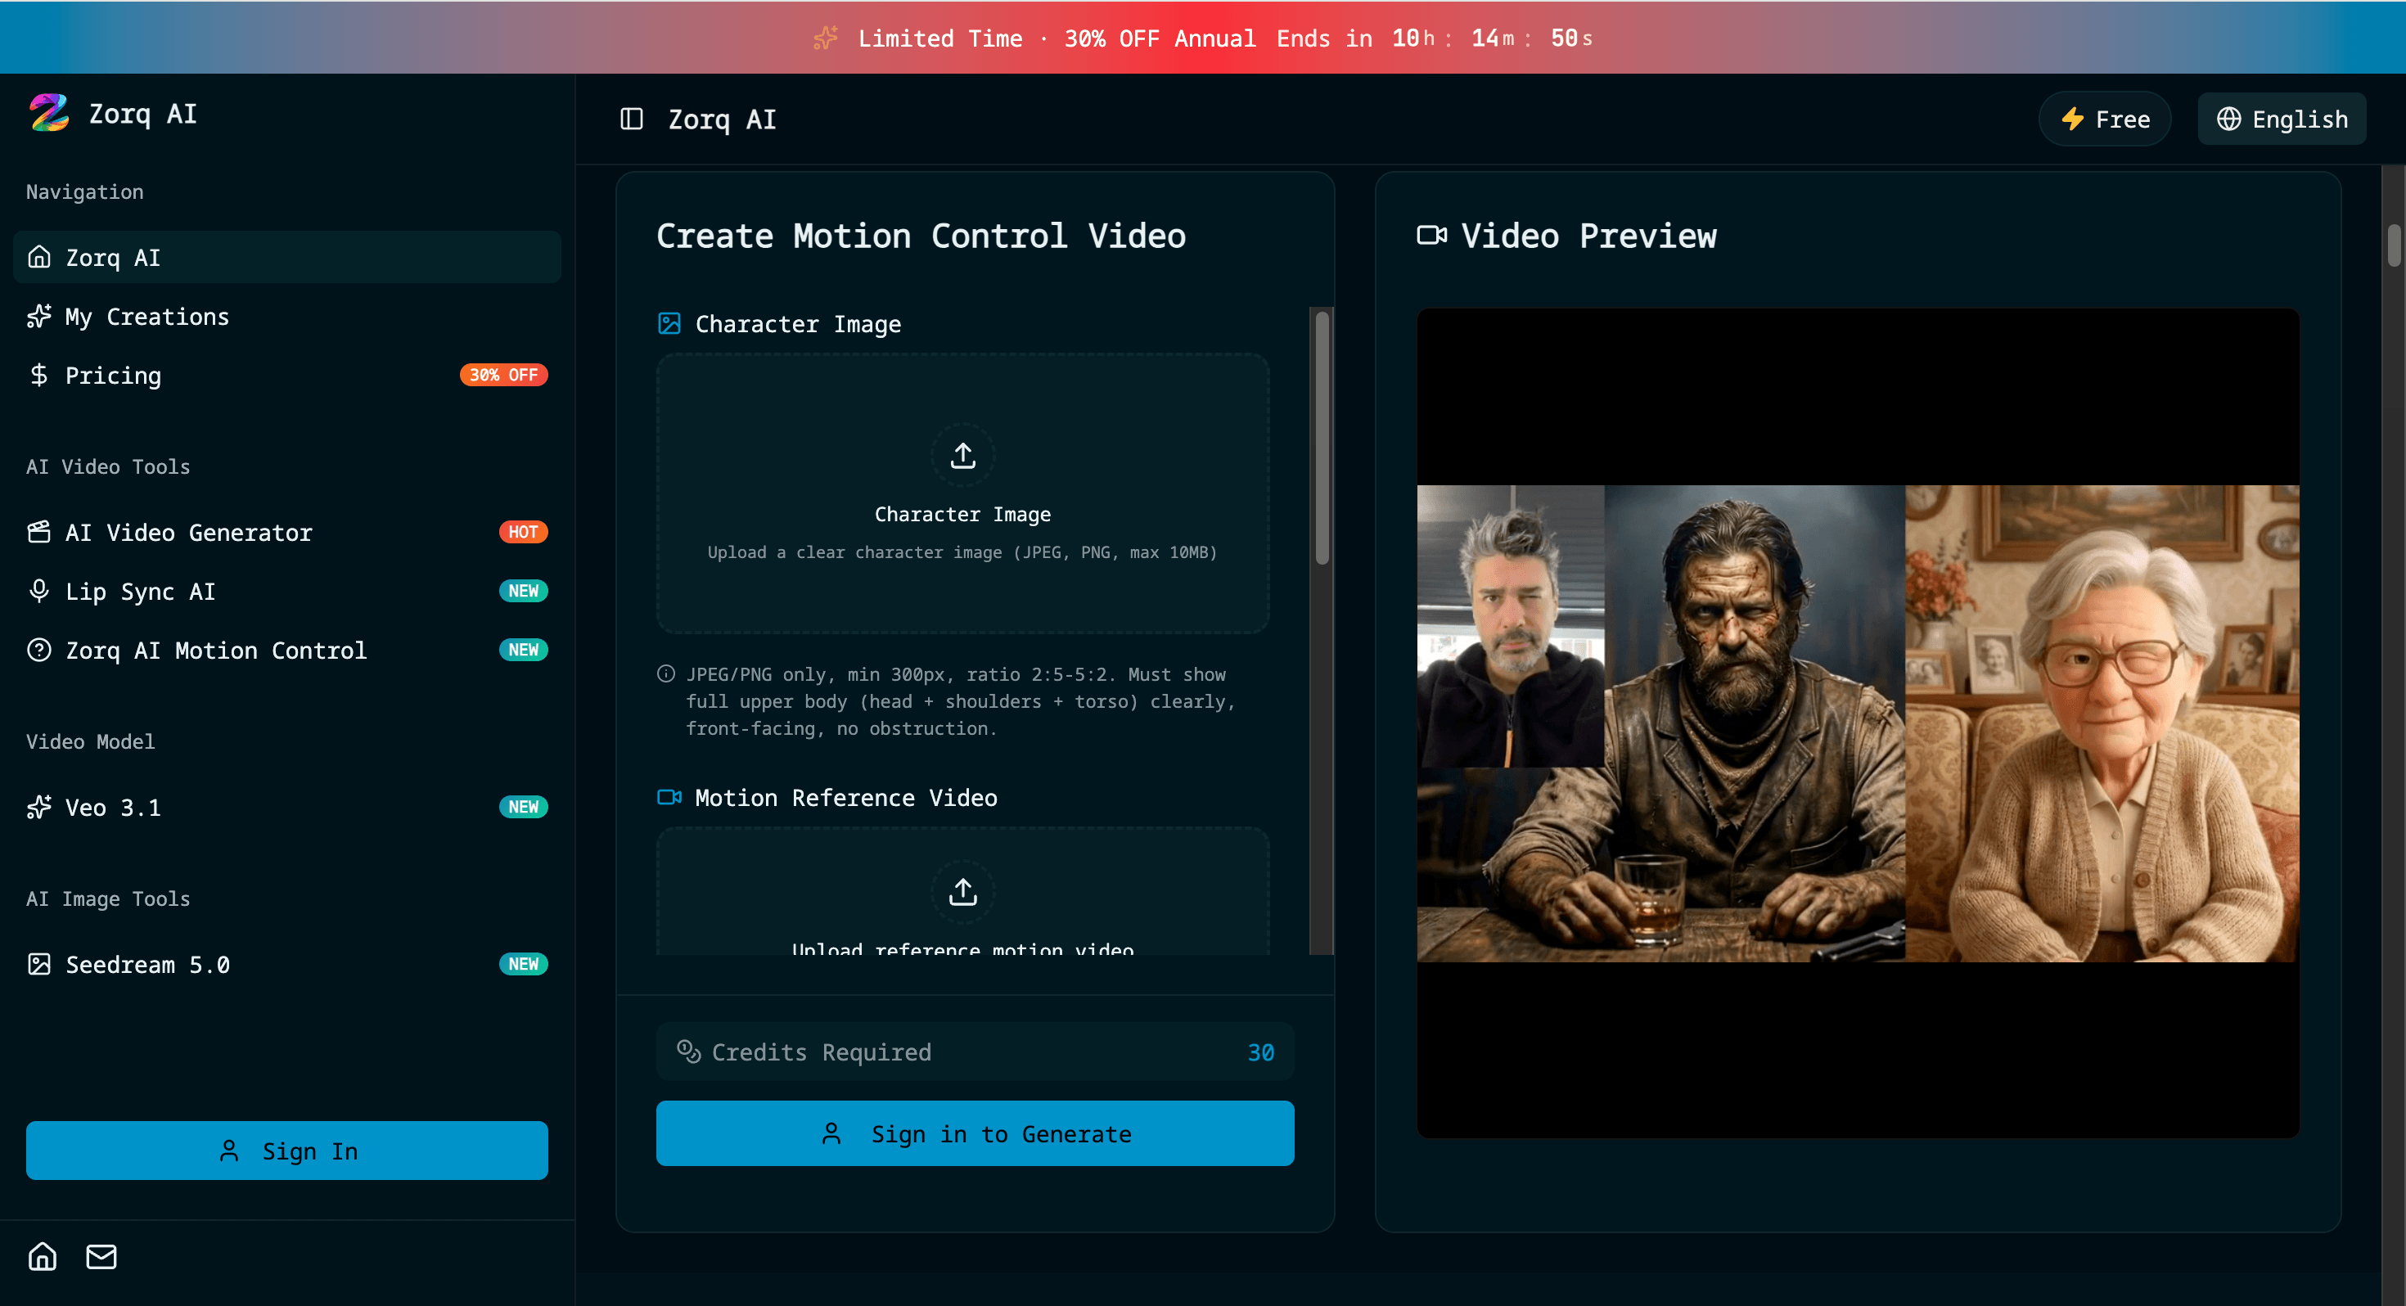Click the home icon in sidebar footer
The image size is (2406, 1306).
click(x=42, y=1256)
